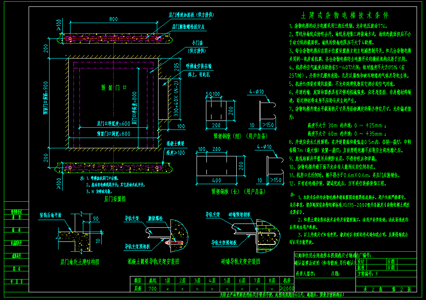Select the 砖墙预埋钢板 label
The height and width of the screenshot is (300, 426).
pos(239,215)
